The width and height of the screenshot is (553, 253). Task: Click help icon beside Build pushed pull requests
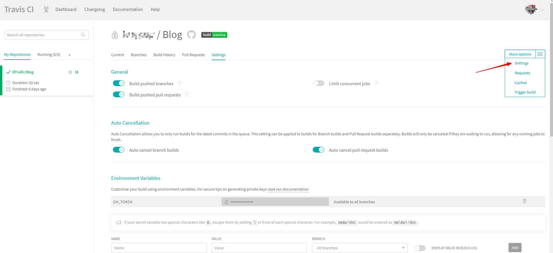tap(187, 94)
